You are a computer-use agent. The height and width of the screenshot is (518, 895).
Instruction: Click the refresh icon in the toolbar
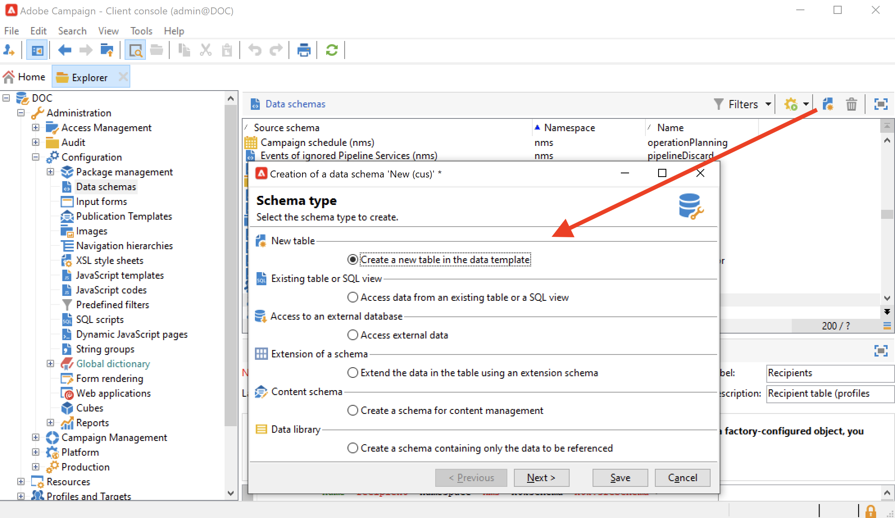click(332, 50)
